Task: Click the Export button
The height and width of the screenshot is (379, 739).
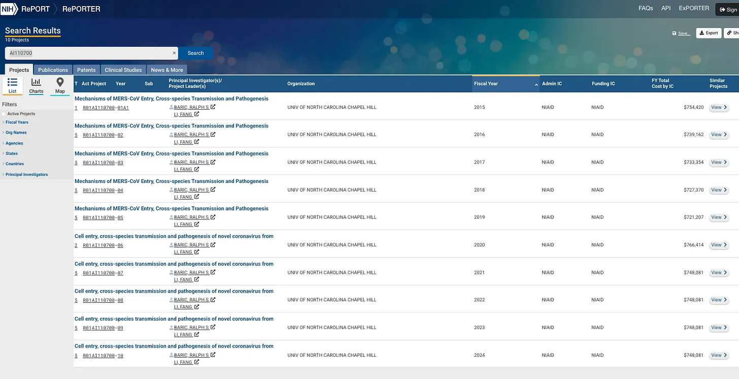Action: [x=709, y=33]
